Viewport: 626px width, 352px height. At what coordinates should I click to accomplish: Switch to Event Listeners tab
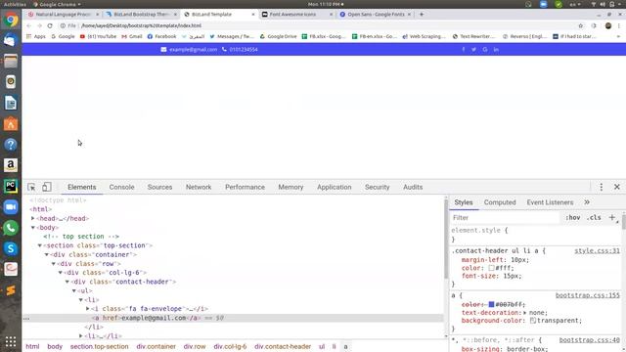pos(550,202)
